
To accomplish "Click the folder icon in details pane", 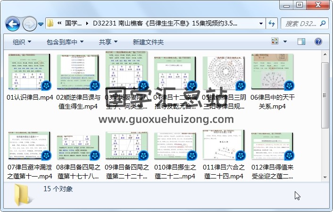I will coord(23,195).
